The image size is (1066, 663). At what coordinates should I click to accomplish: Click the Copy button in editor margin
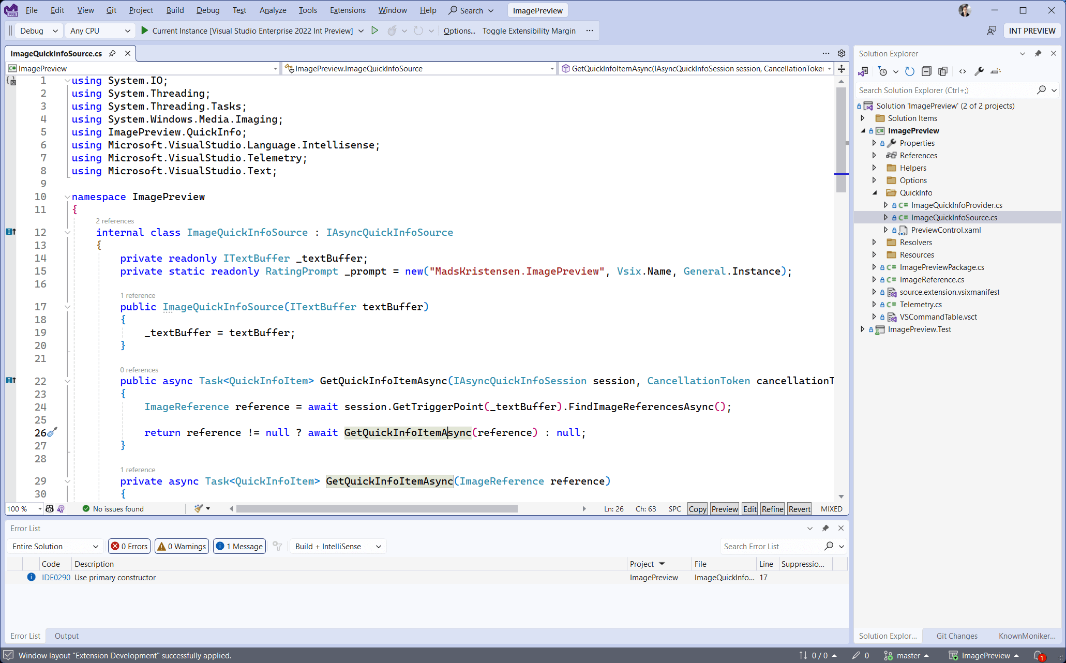coord(697,509)
